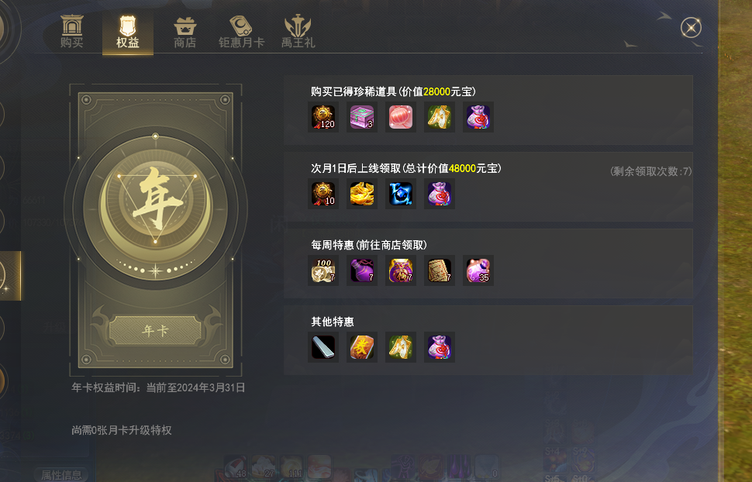Click the large 年 card emblem
This screenshot has height=482, width=752.
155,208
